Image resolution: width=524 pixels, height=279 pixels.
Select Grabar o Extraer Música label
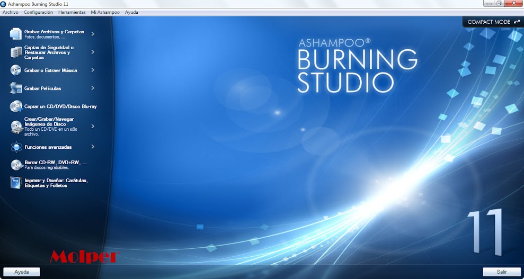[51, 70]
